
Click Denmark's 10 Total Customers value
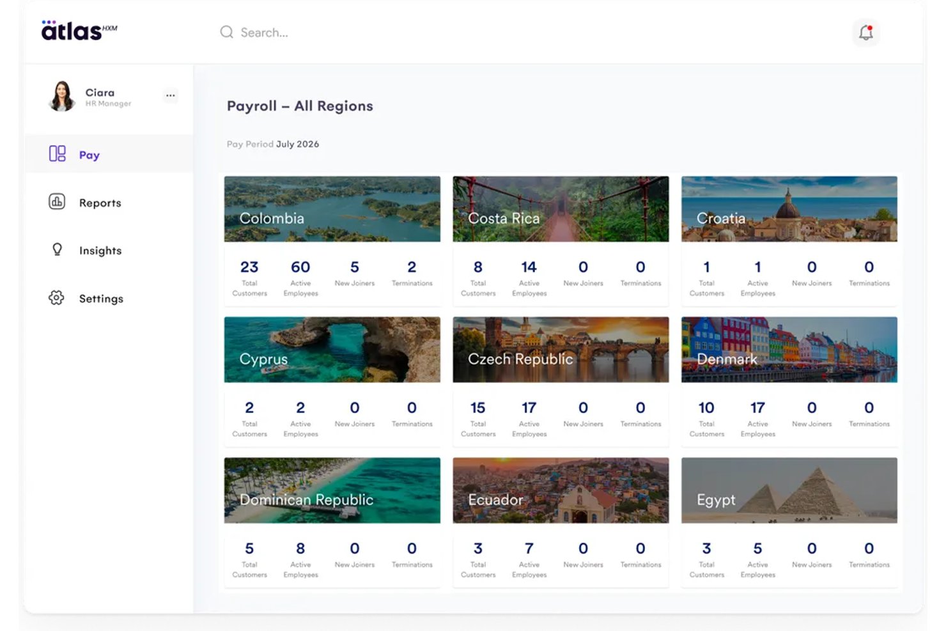click(706, 407)
